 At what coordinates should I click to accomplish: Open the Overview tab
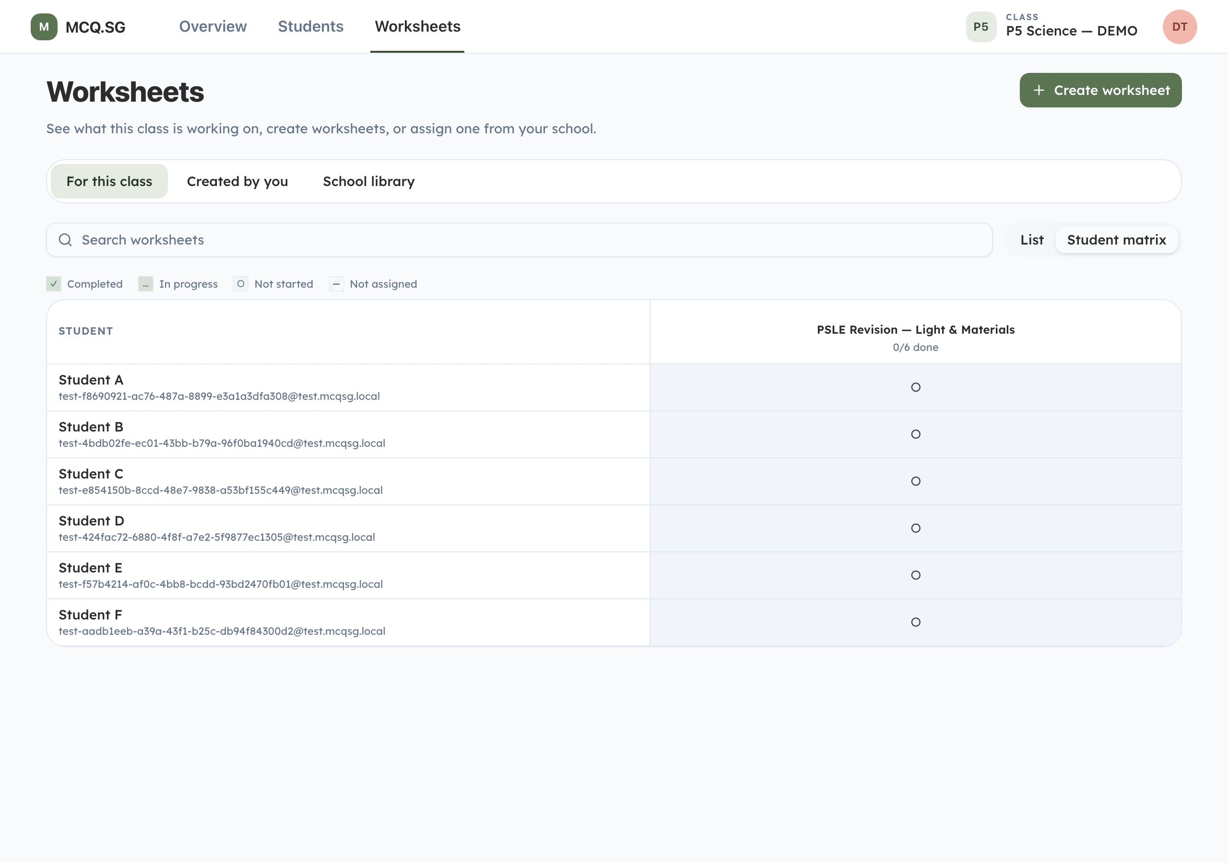point(213,26)
